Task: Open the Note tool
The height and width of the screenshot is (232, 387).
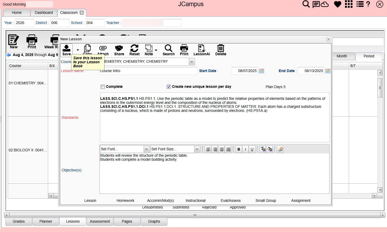Action: coord(149,50)
